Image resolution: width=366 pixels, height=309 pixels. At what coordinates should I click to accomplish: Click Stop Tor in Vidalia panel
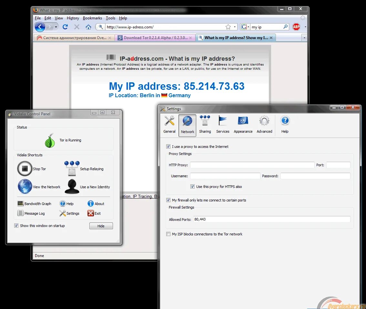(x=32, y=169)
